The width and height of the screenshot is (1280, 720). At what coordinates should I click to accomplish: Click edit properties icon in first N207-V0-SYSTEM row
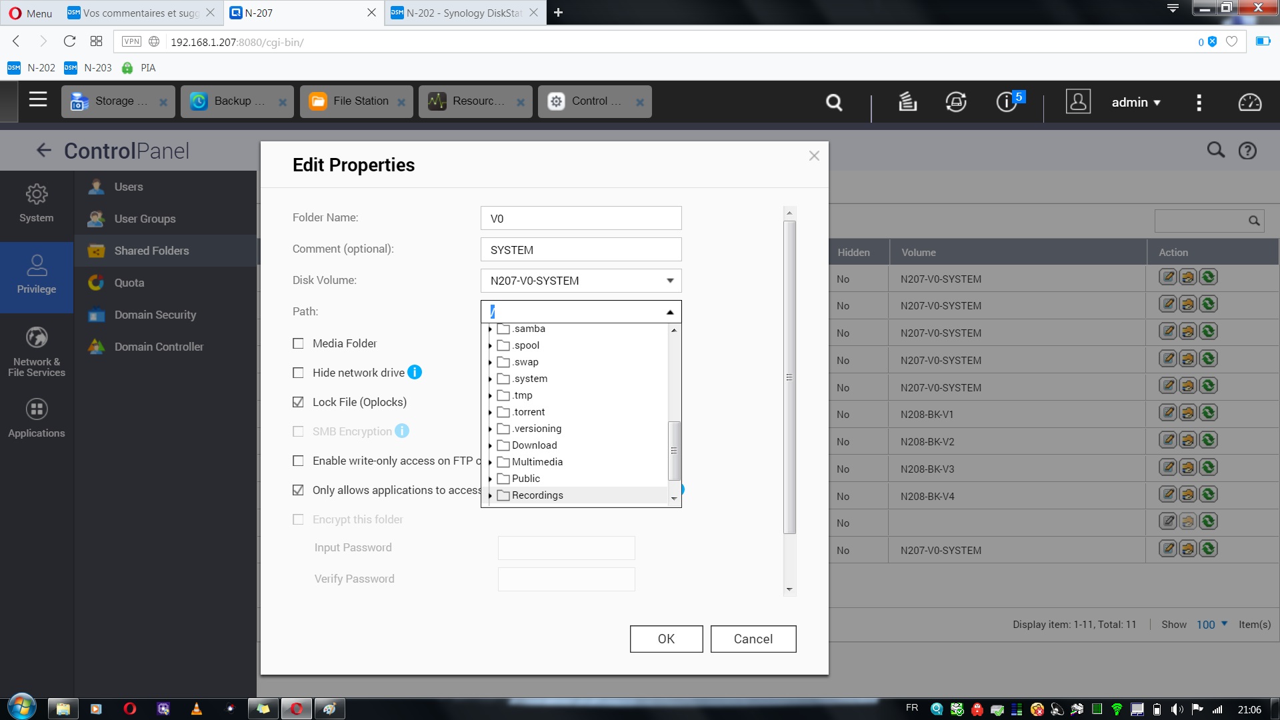pyautogui.click(x=1168, y=277)
